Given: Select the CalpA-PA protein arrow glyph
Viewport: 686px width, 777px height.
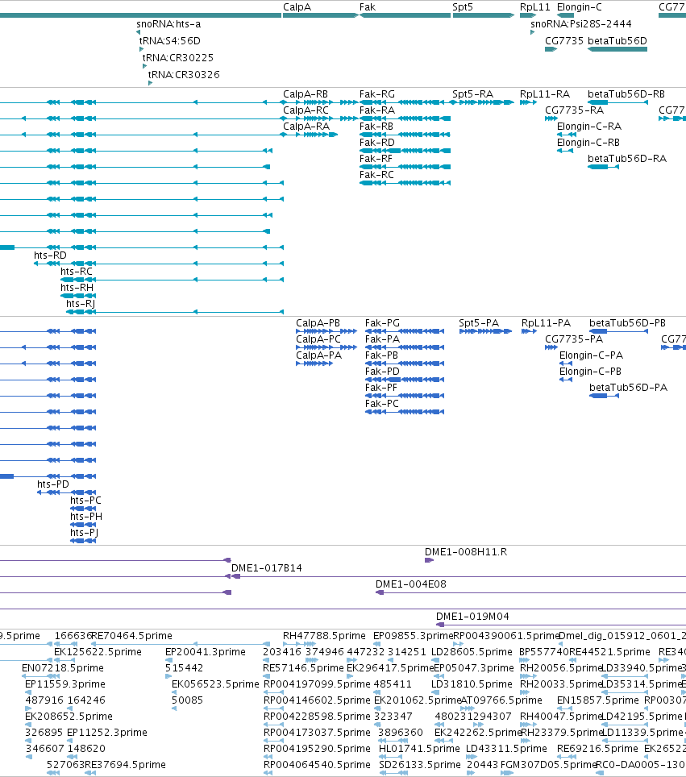Looking at the screenshot, I should (x=314, y=364).
